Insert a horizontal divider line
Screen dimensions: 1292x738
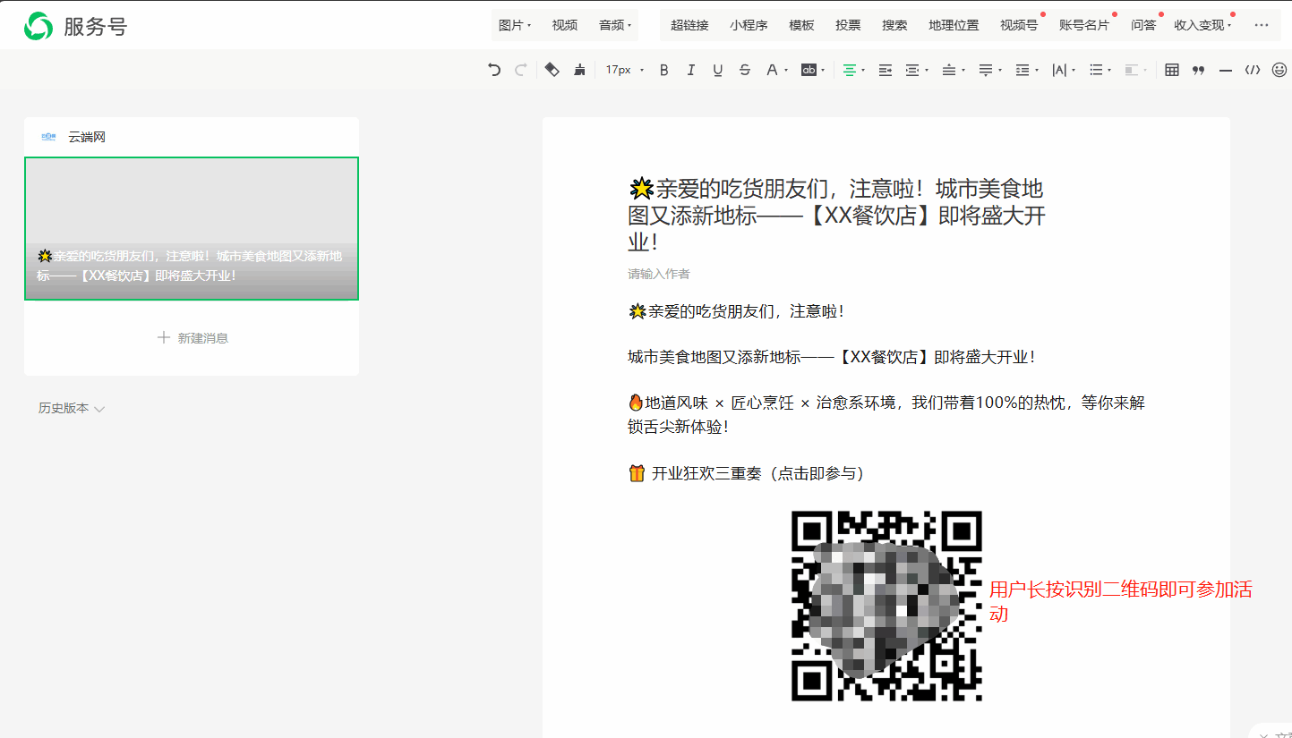pos(1226,70)
